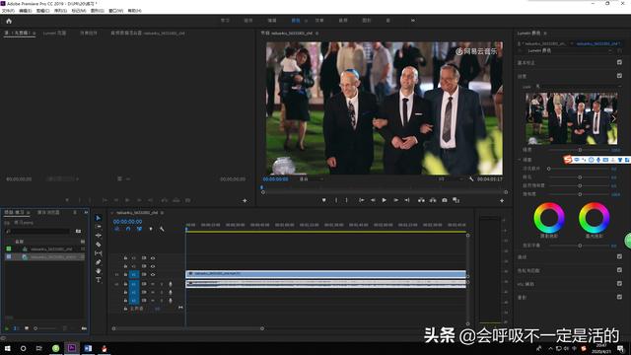This screenshot has width=631, height=355.
Task: Select the Slip tool
Action: coord(99,253)
